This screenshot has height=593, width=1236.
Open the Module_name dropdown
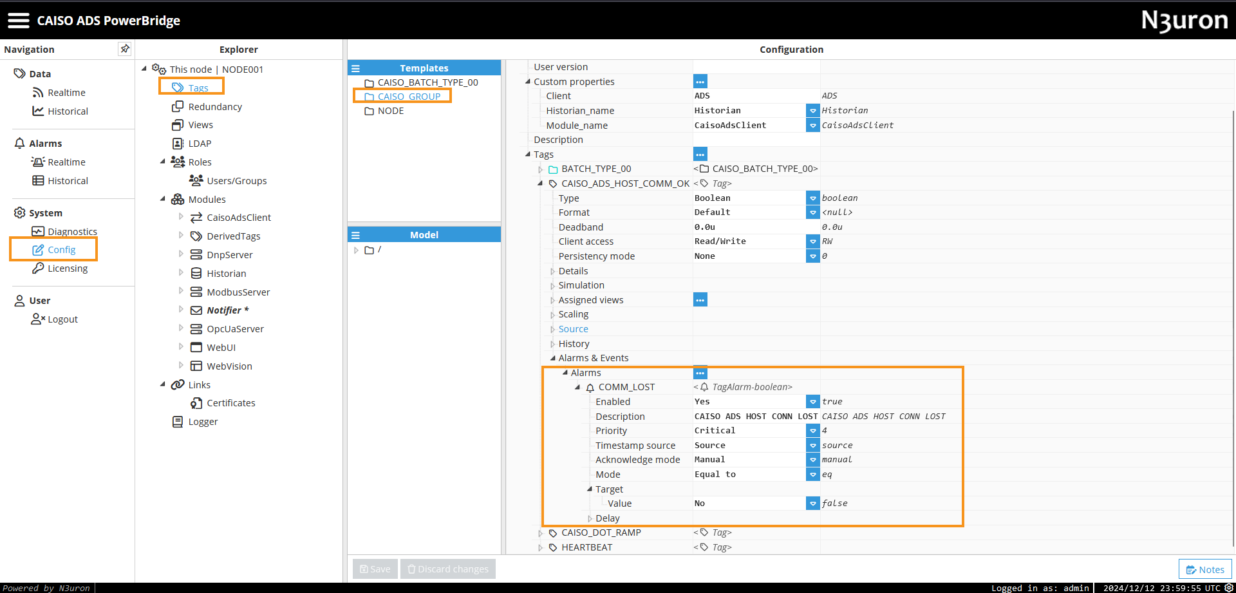[x=812, y=126]
